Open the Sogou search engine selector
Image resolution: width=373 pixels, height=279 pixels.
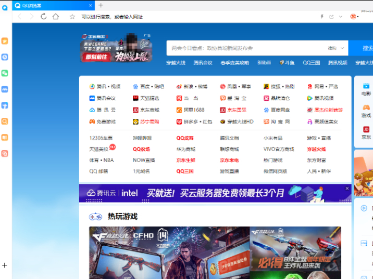354,17
